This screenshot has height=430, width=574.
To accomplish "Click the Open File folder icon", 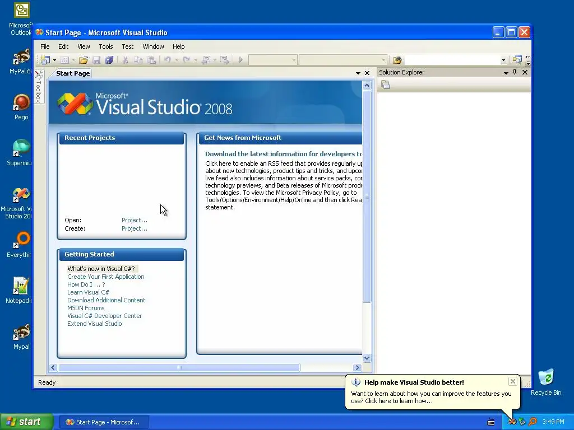I will click(x=84, y=59).
